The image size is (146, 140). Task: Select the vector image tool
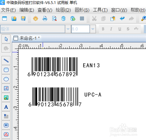point(6,88)
